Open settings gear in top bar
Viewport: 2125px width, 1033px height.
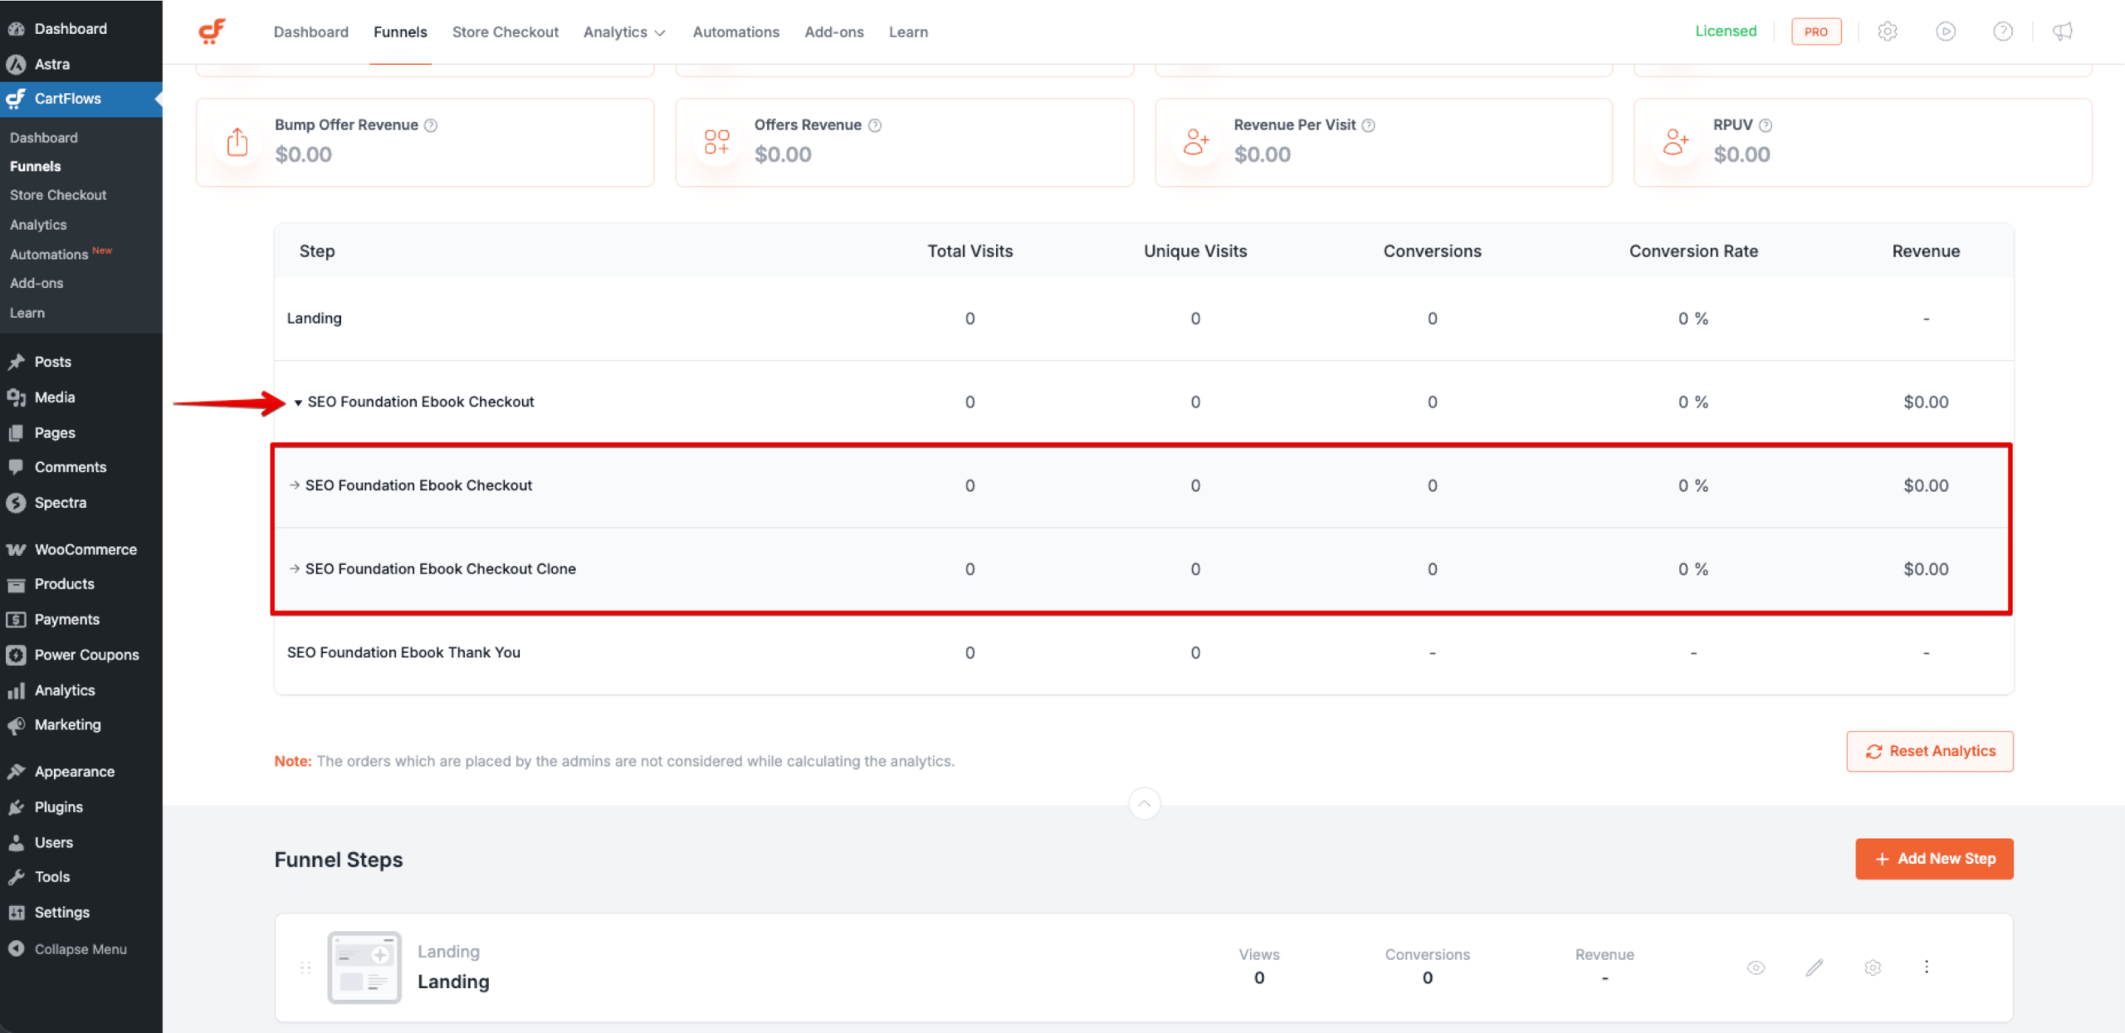tap(1888, 32)
